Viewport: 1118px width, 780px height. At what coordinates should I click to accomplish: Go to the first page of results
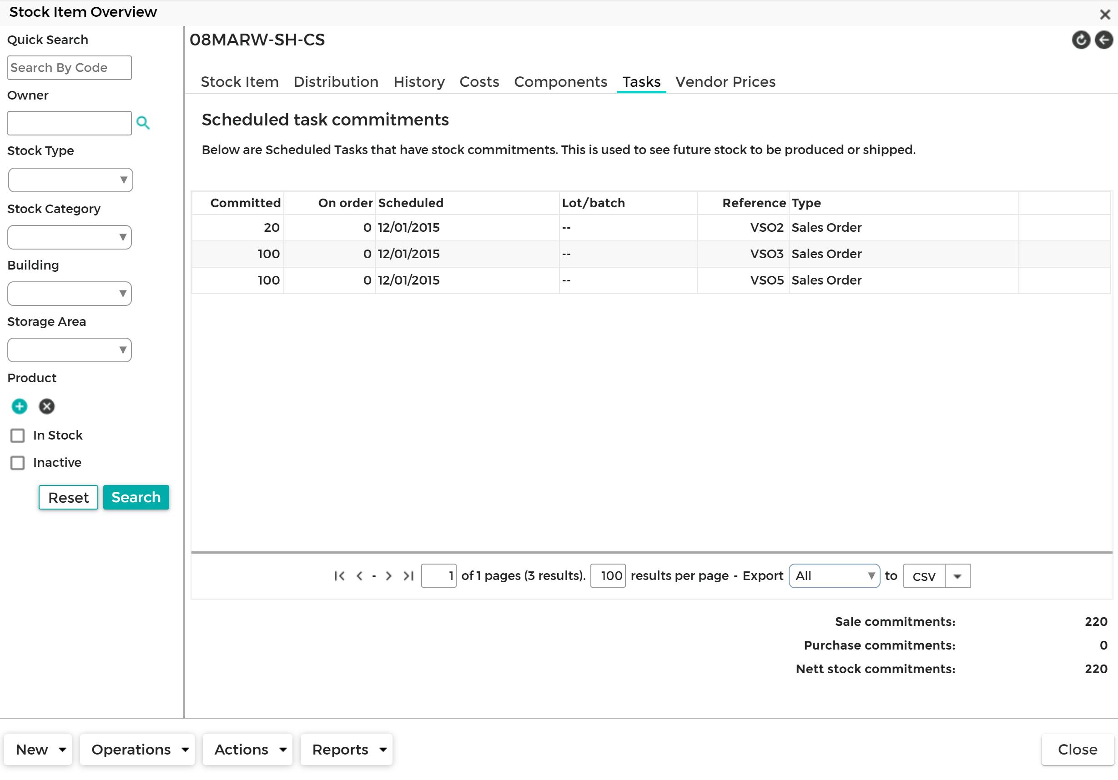point(339,576)
